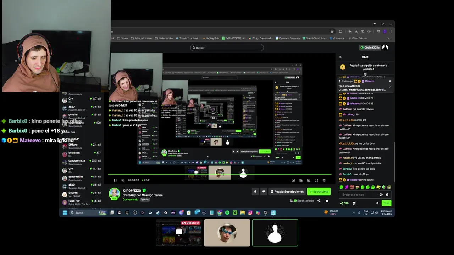This screenshot has height=255, width=454.
Task: Toggle channel notifications bell
Action: tap(255, 192)
